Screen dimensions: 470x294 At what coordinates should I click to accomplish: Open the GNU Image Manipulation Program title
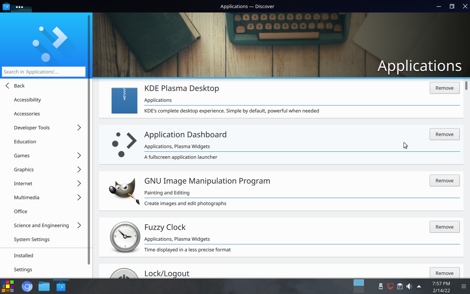coord(207,181)
